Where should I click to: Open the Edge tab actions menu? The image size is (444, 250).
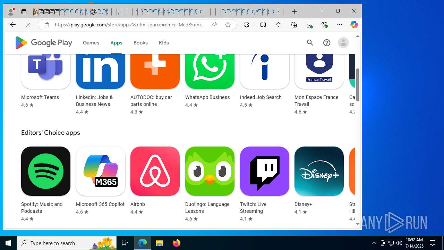click(x=24, y=12)
